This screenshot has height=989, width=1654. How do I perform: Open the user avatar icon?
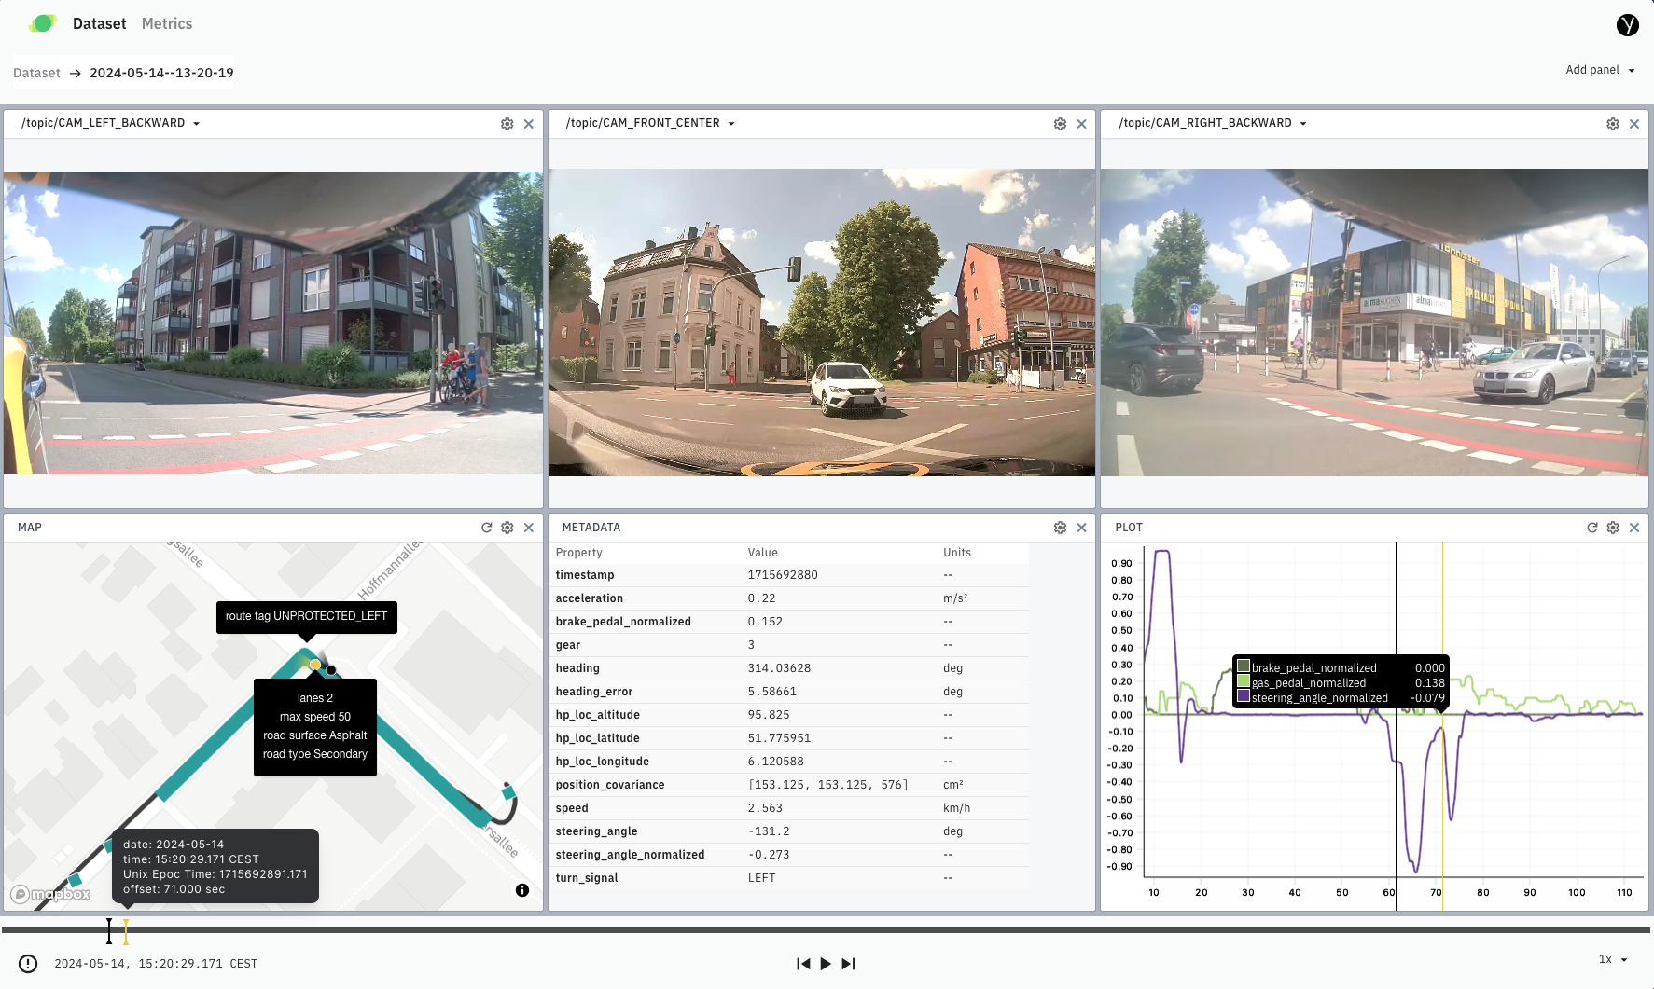click(x=1627, y=25)
